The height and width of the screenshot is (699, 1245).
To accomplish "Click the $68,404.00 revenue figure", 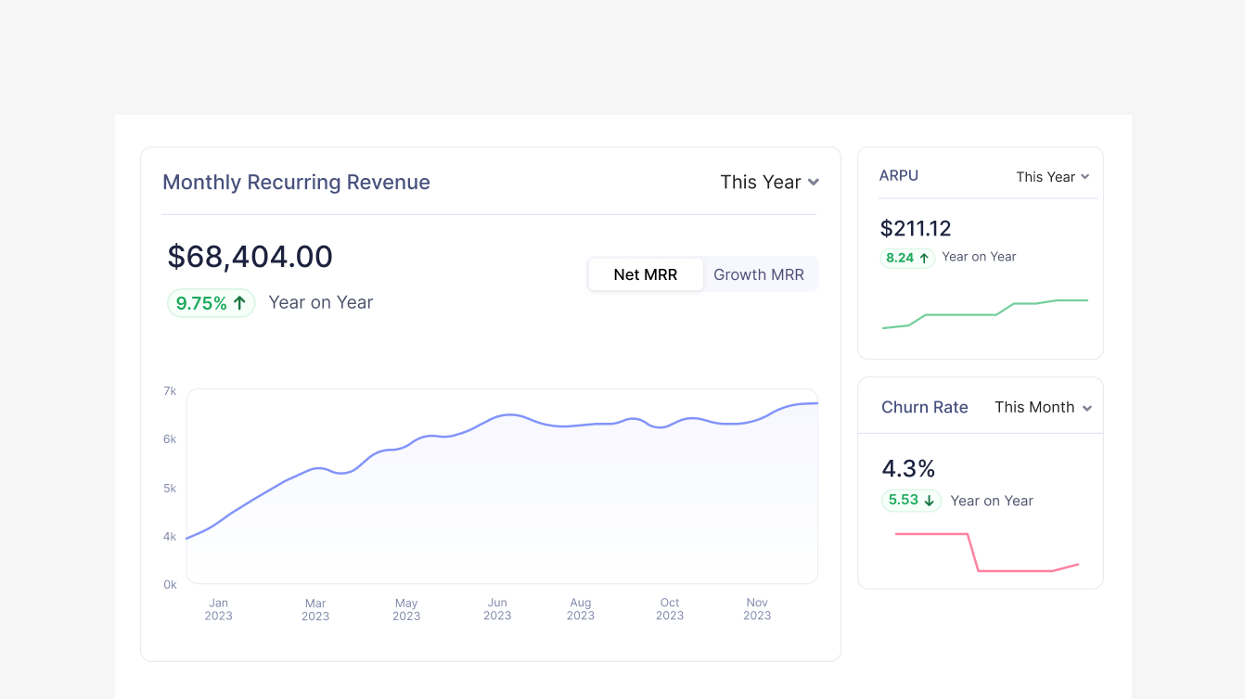I will pyautogui.click(x=250, y=256).
